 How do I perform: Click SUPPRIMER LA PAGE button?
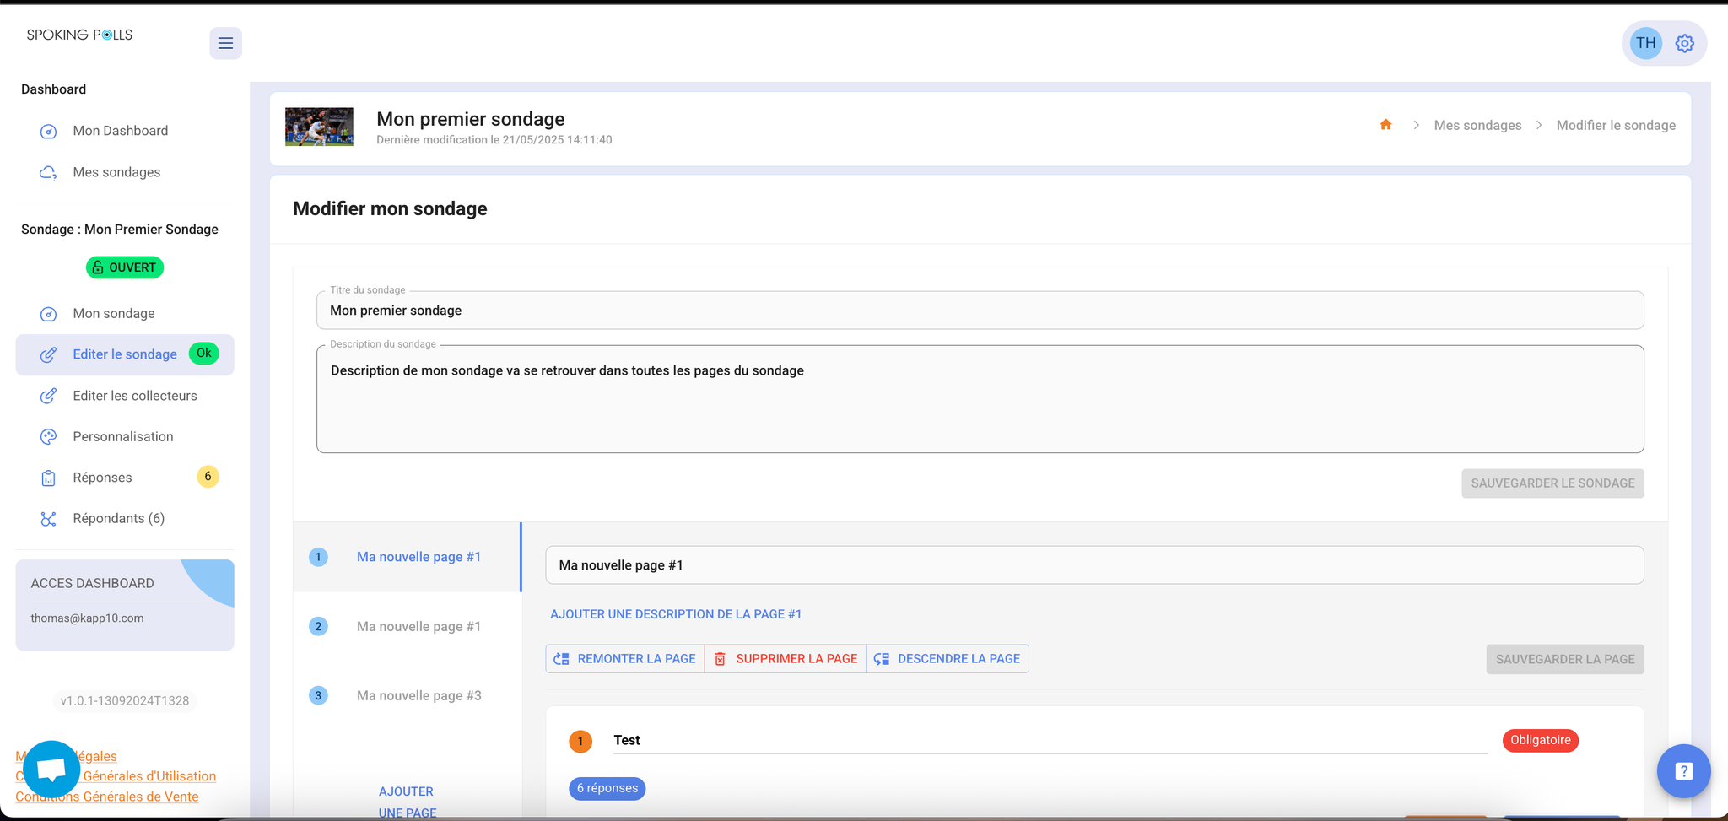tap(786, 659)
